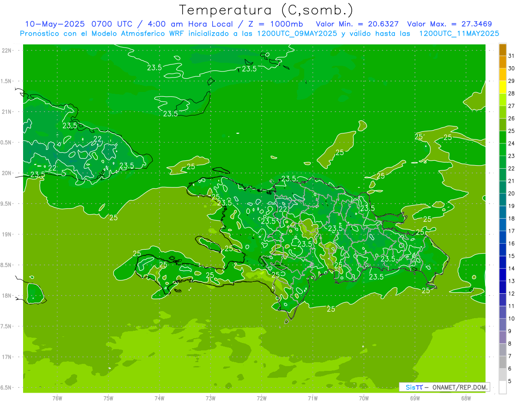Image resolution: width=523 pixels, height=404 pixels.
Task: Click the longitude label 72W
Action: 261,398
